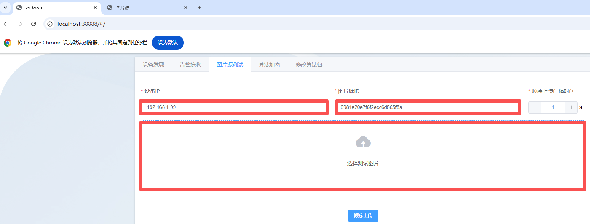Click the browser forward arrow

click(x=20, y=24)
